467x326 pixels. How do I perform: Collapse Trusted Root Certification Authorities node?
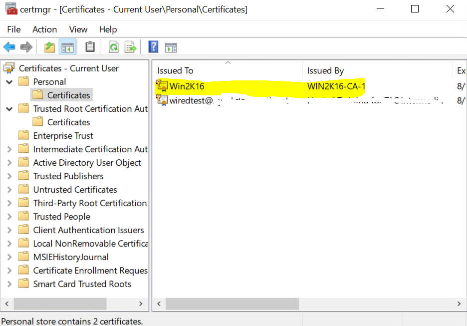tap(9, 109)
